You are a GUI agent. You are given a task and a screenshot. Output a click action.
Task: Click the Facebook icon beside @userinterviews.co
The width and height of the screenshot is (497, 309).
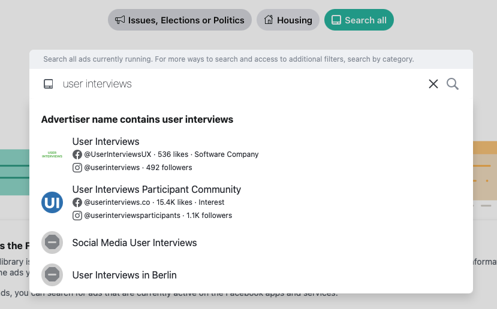tap(77, 202)
